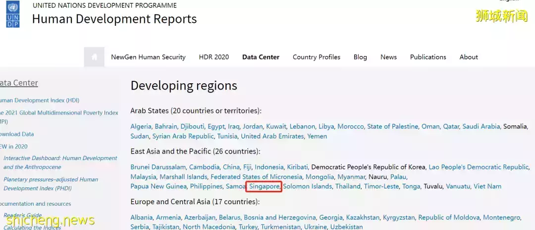The width and height of the screenshot is (535, 230).
Task: Open the Egypt country link
Action: tap(215, 126)
